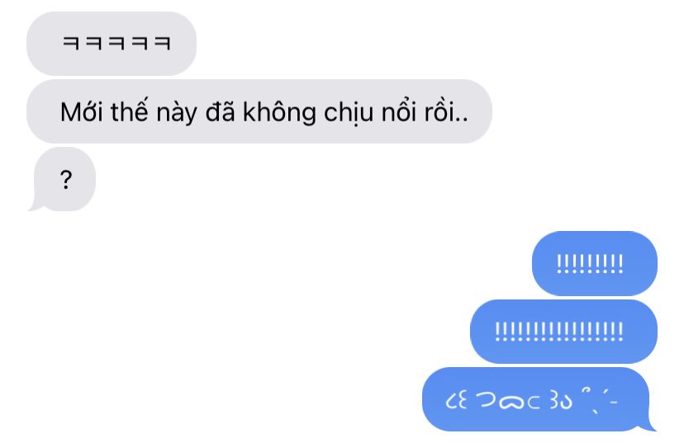Tap the short blue exclamation marks bubble
684x443 pixels.
click(x=594, y=263)
